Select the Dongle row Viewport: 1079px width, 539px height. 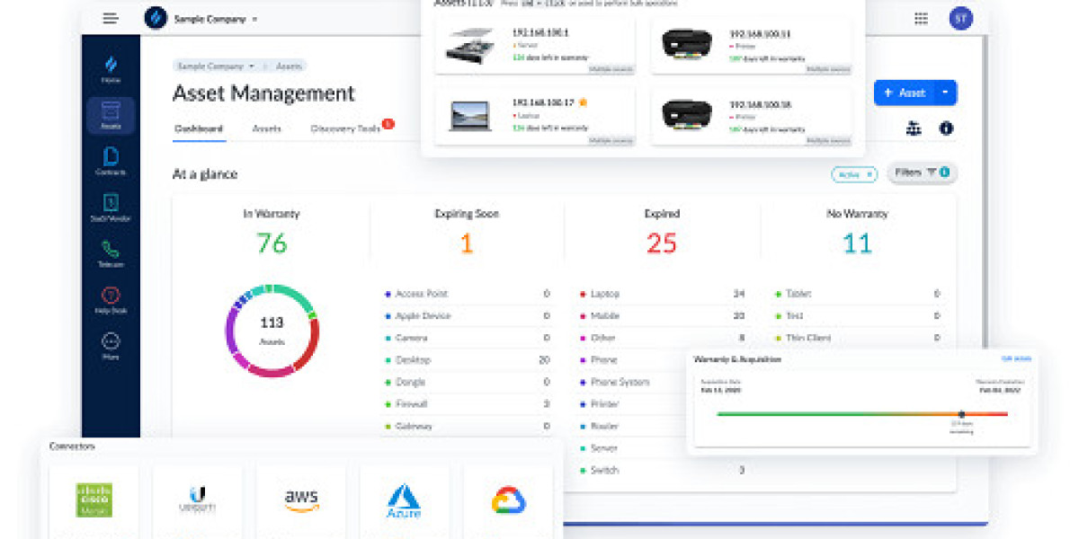(x=468, y=383)
